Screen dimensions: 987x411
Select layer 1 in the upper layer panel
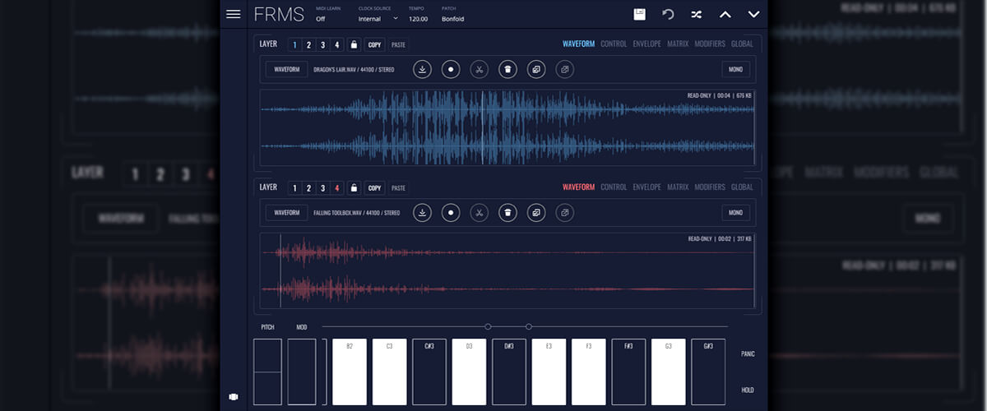pyautogui.click(x=294, y=44)
